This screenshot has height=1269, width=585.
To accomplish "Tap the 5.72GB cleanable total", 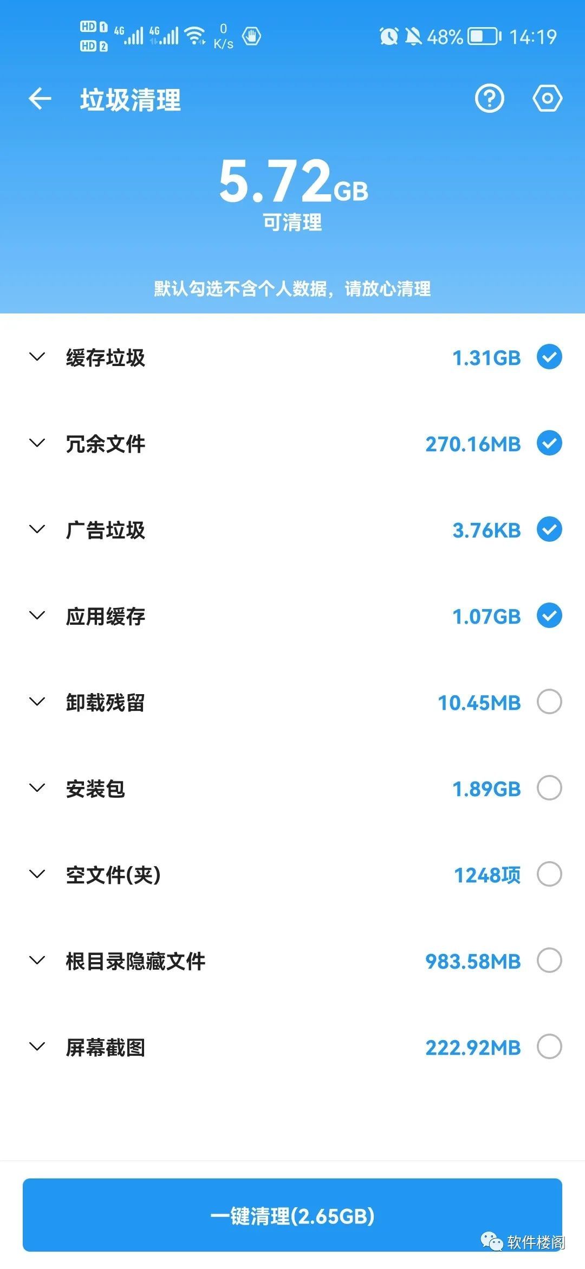I will (293, 182).
